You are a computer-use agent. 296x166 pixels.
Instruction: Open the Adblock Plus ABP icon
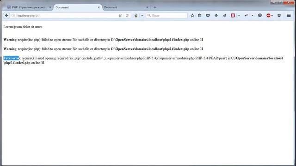click(268, 15)
